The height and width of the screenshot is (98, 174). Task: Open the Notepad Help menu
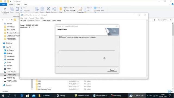pos(42,18)
